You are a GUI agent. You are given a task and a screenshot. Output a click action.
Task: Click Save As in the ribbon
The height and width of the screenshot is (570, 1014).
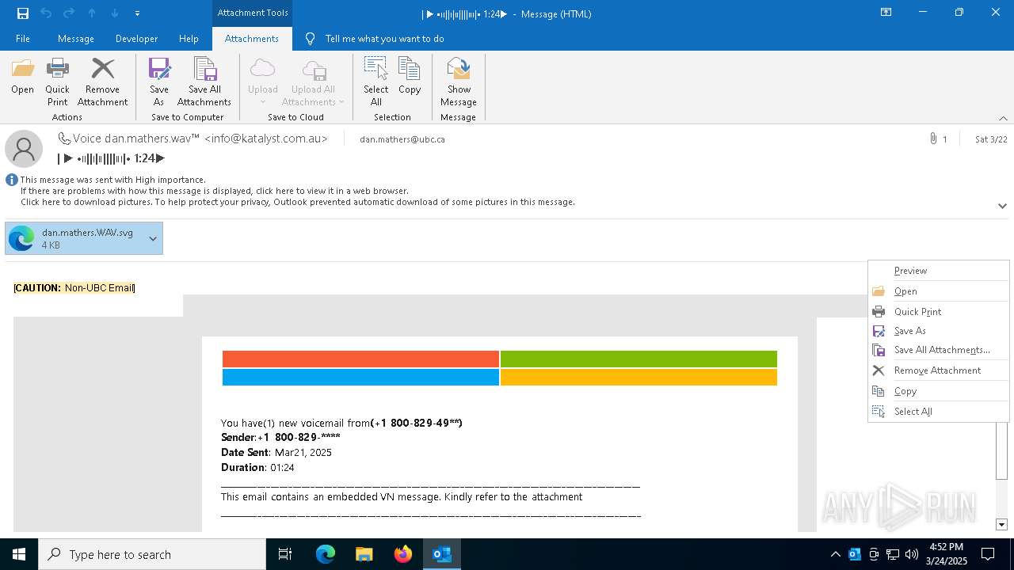(x=159, y=82)
